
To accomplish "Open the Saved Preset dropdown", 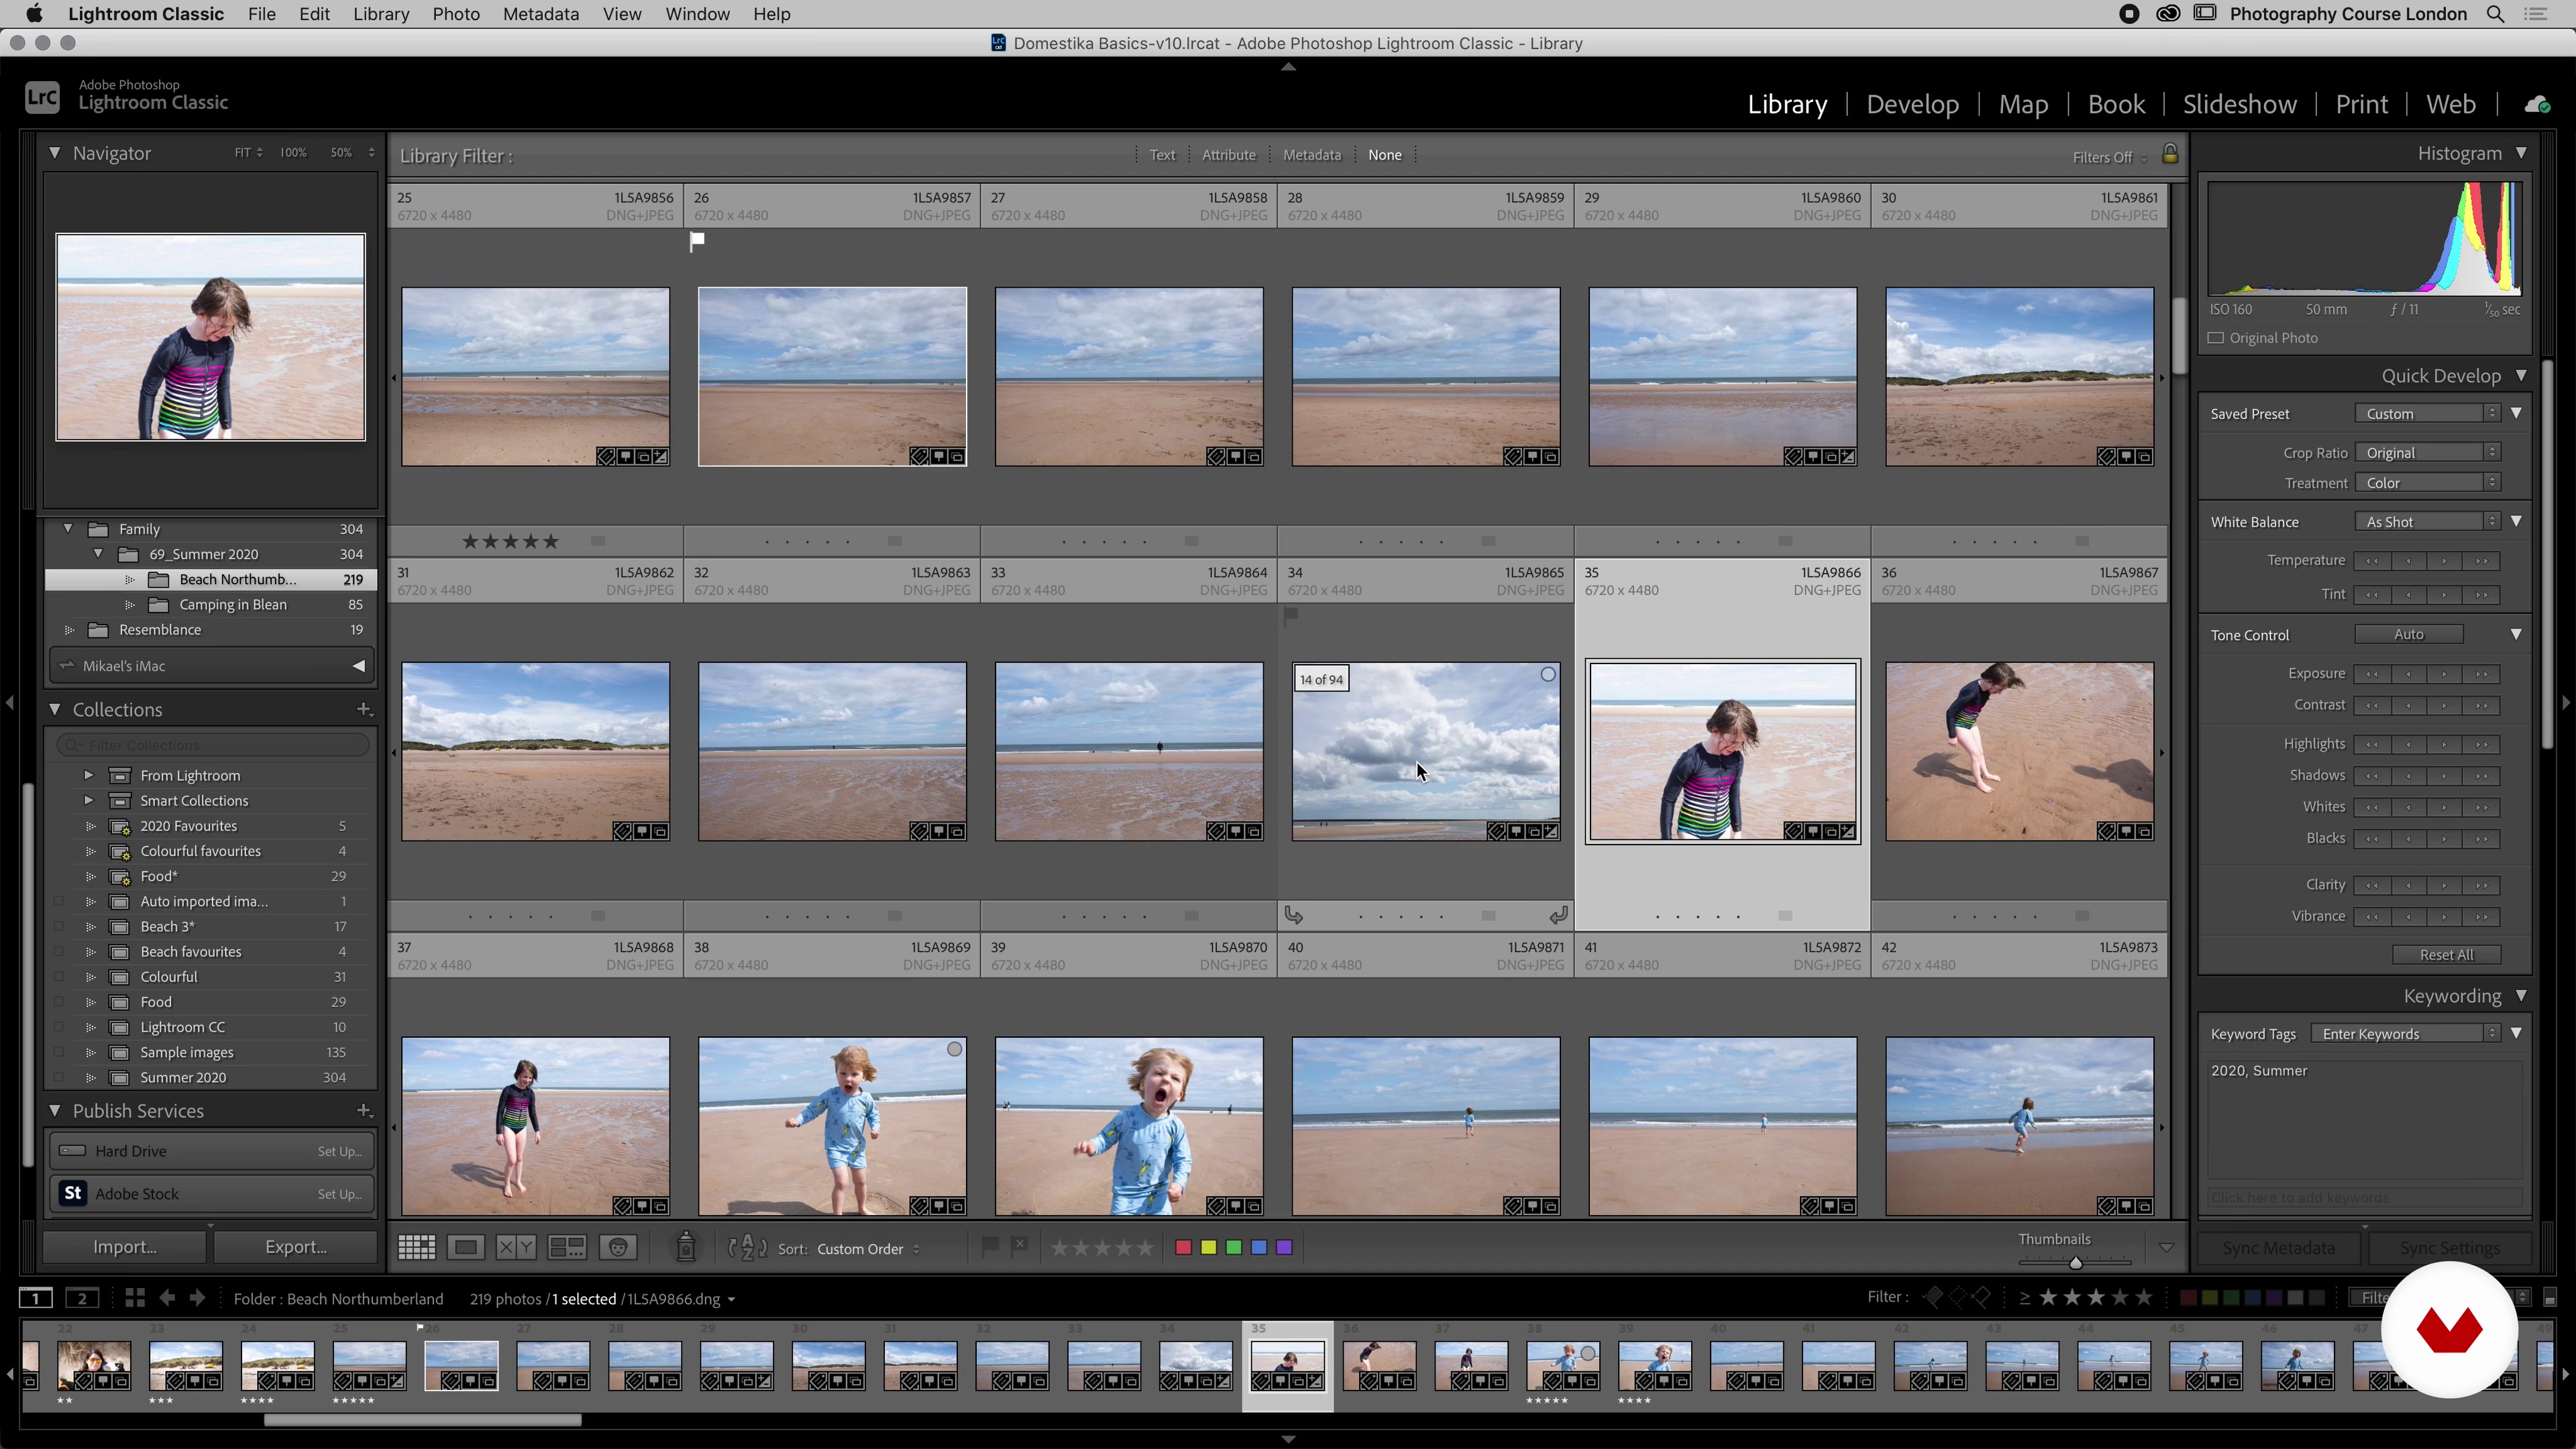I will pos(2427,413).
